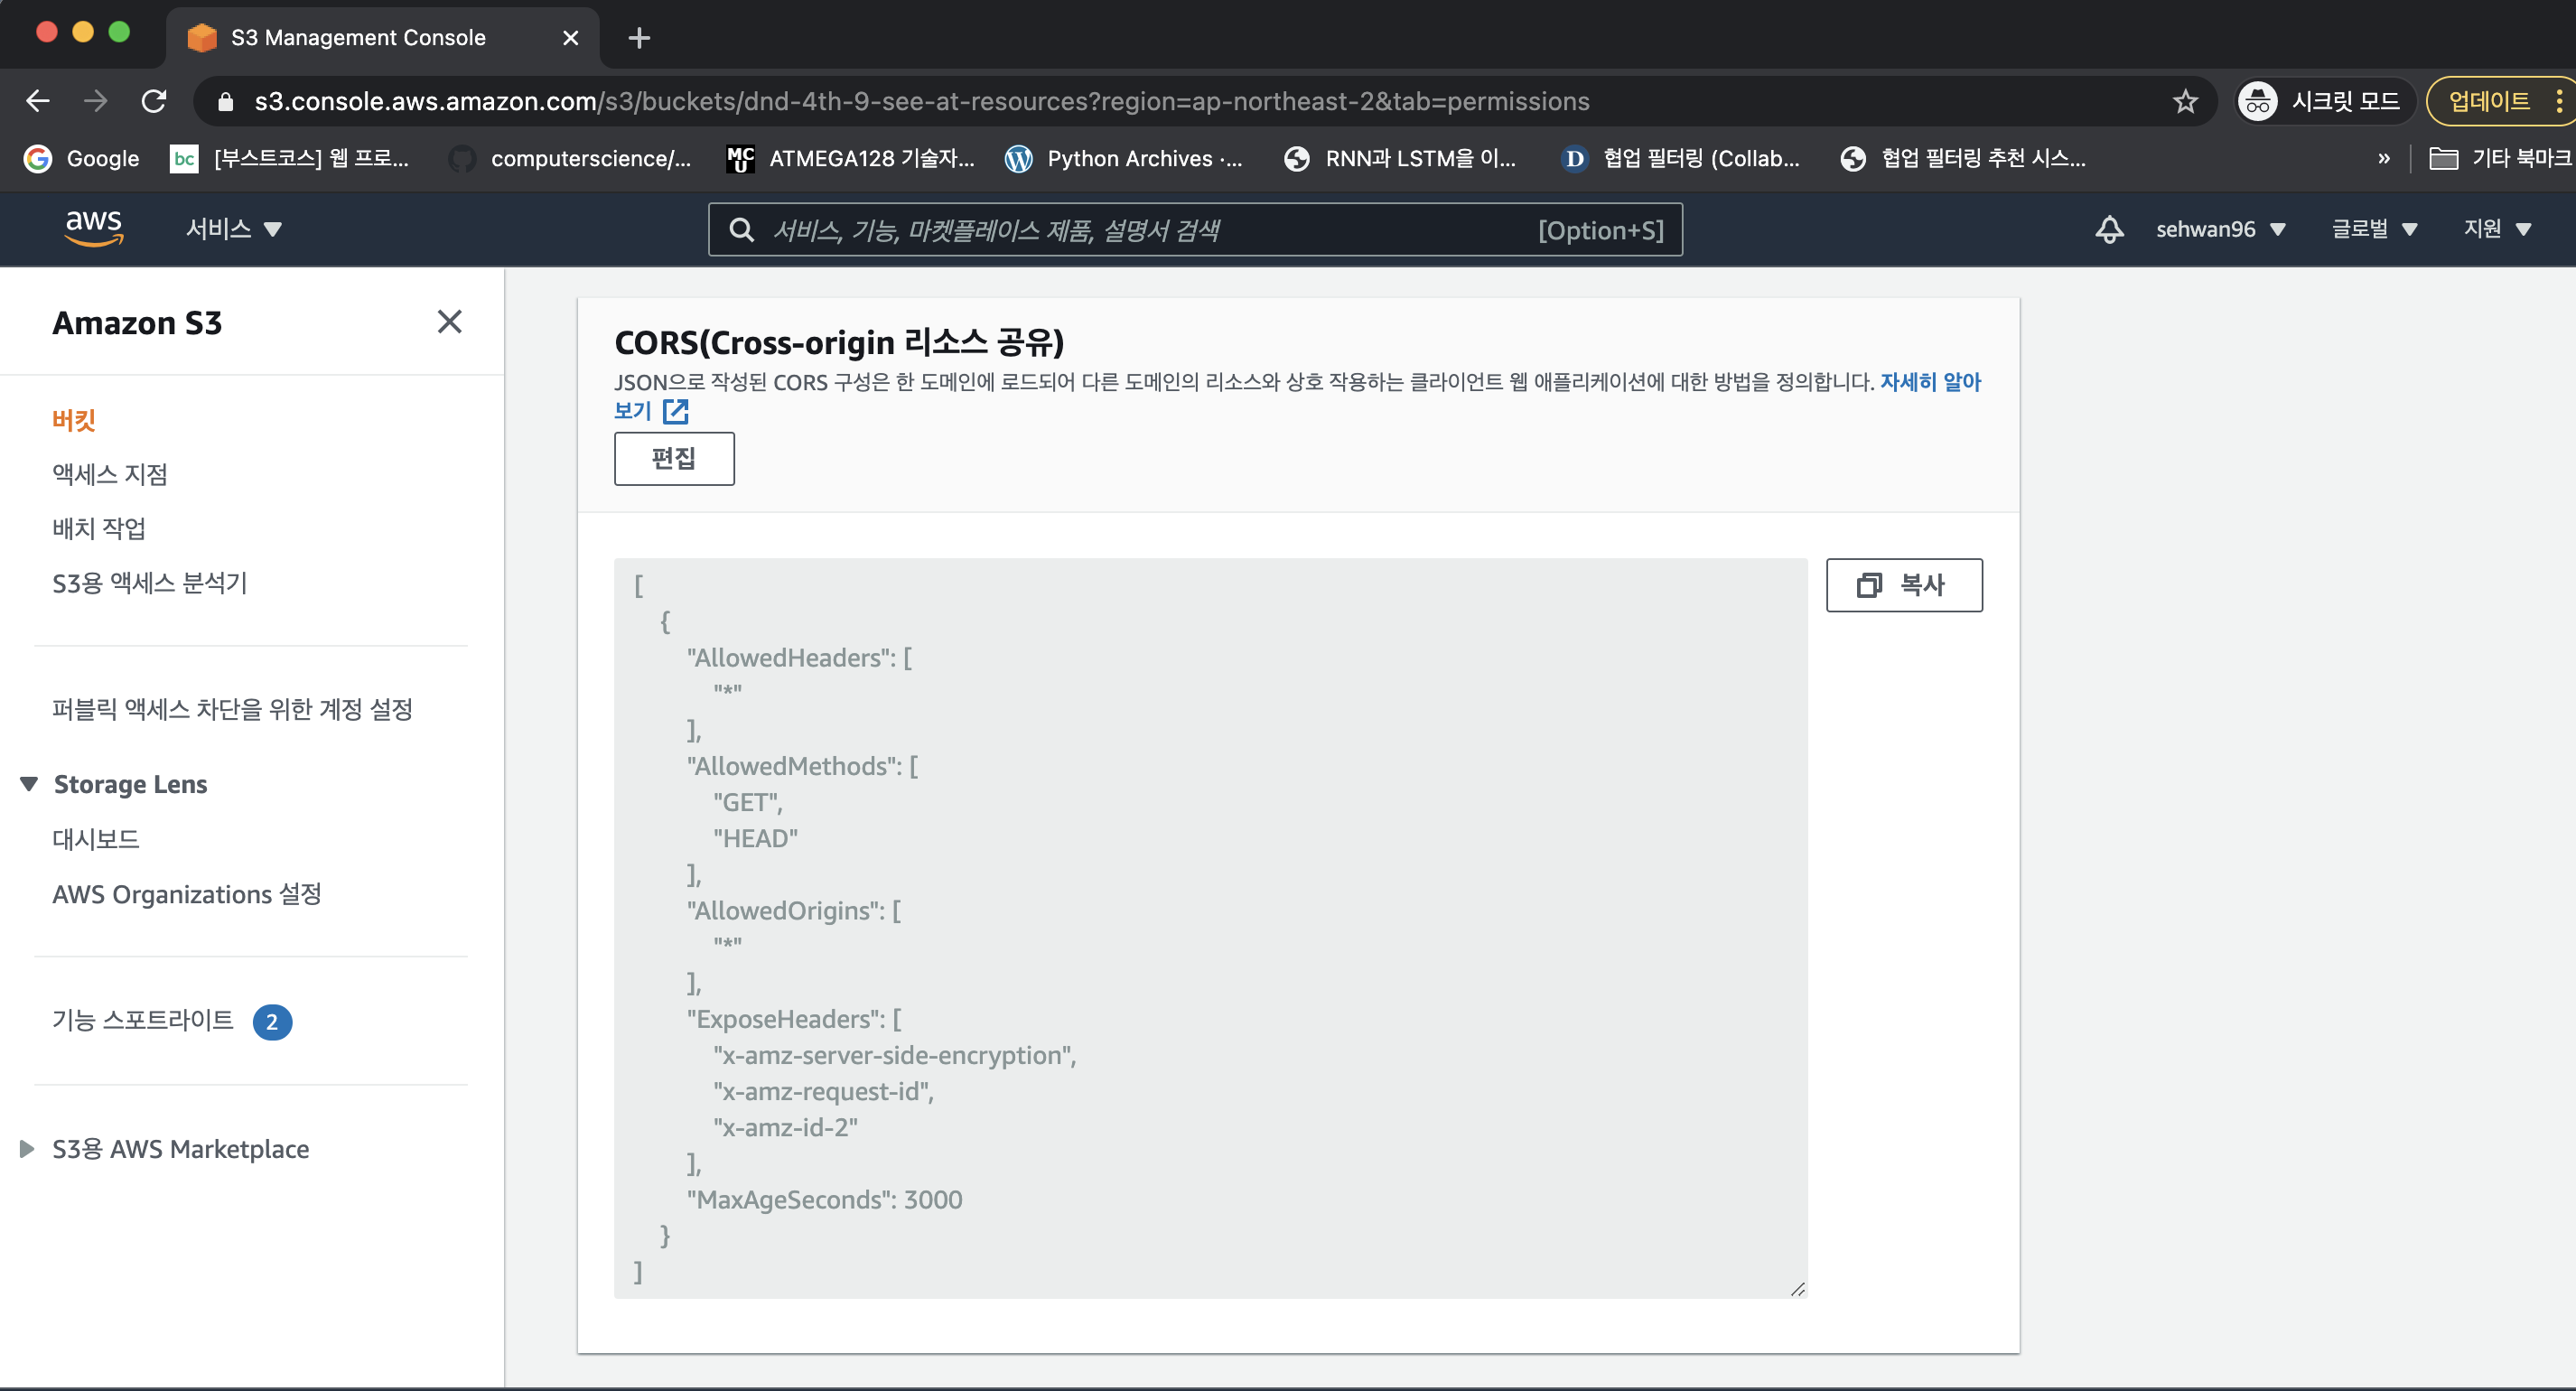Select 버킷 in the sidebar
This screenshot has width=2576, height=1391.
click(74, 420)
